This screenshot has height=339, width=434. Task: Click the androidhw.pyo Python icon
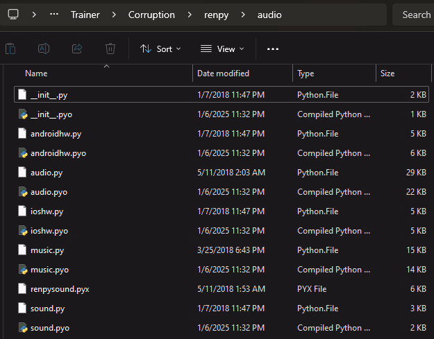tap(23, 153)
